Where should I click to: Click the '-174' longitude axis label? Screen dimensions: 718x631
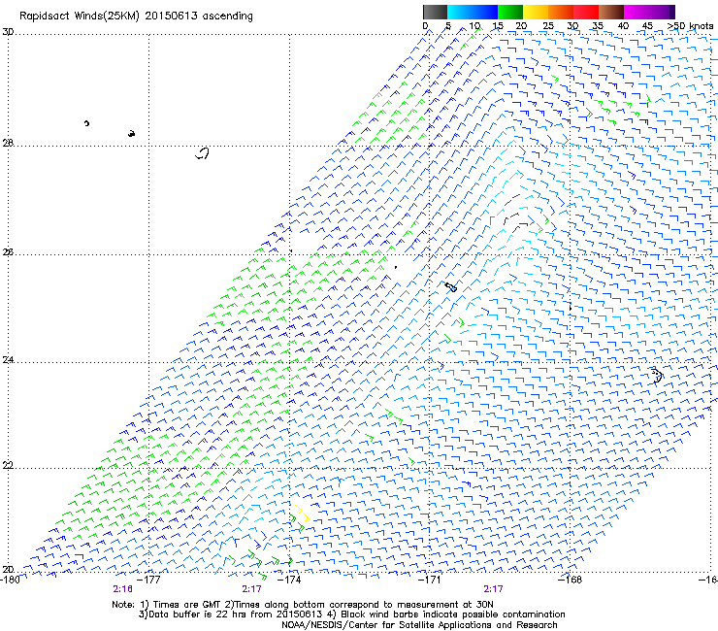pyautogui.click(x=289, y=580)
